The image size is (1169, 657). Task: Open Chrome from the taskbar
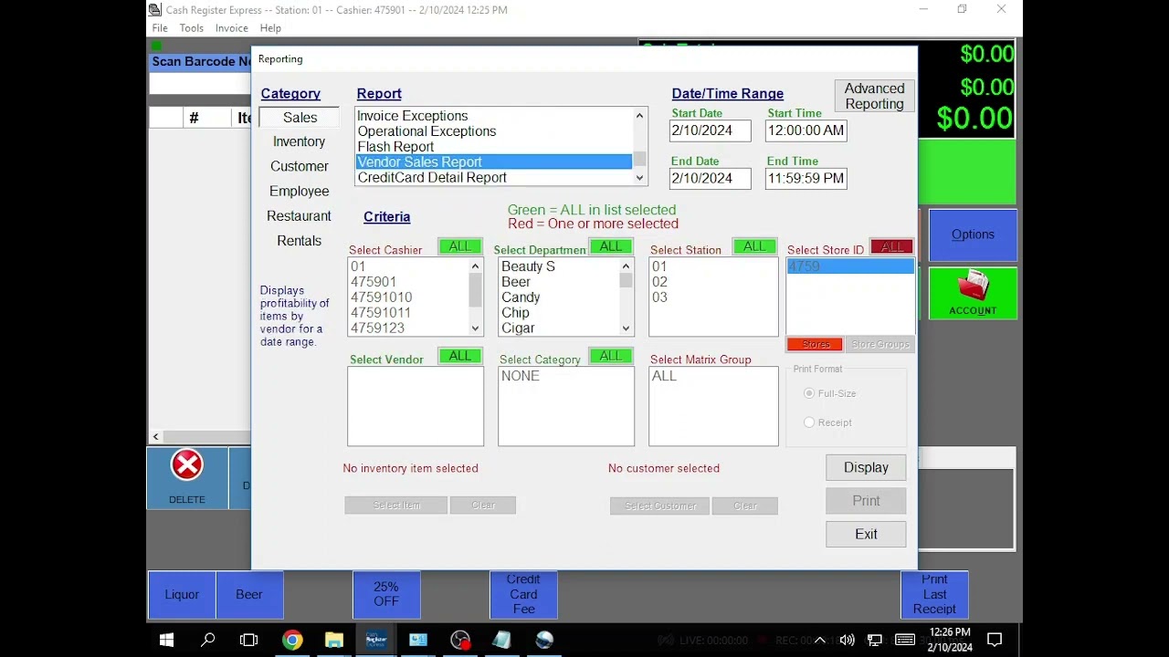(292, 640)
